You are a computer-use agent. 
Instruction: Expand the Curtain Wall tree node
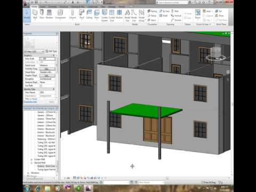point(31,159)
